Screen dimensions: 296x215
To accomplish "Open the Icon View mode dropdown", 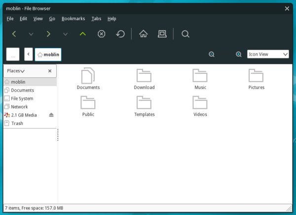I will (268, 54).
